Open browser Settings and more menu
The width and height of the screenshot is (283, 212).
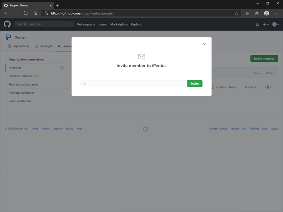(x=277, y=13)
